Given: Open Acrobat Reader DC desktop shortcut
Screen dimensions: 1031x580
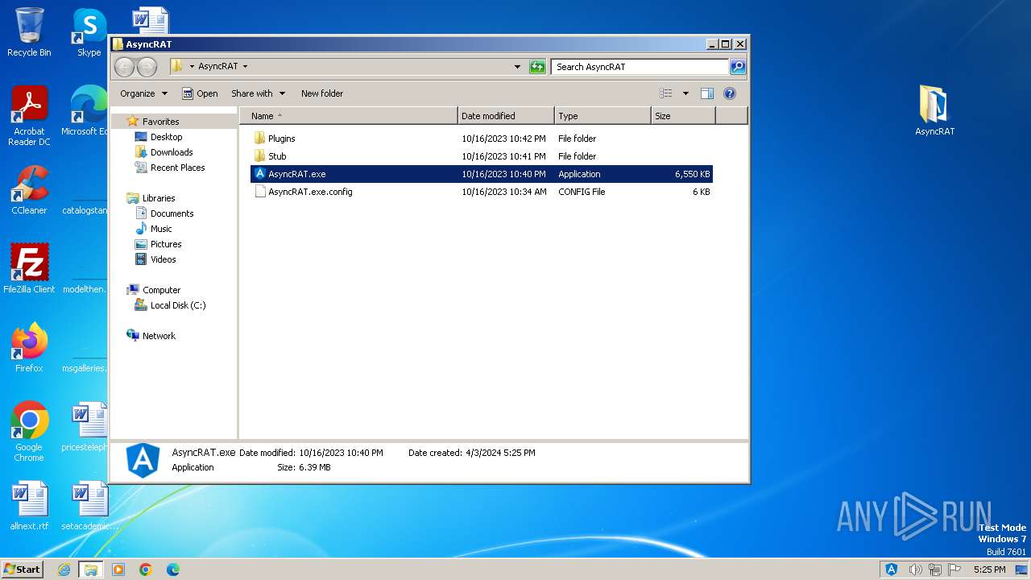Looking at the screenshot, I should point(29,116).
